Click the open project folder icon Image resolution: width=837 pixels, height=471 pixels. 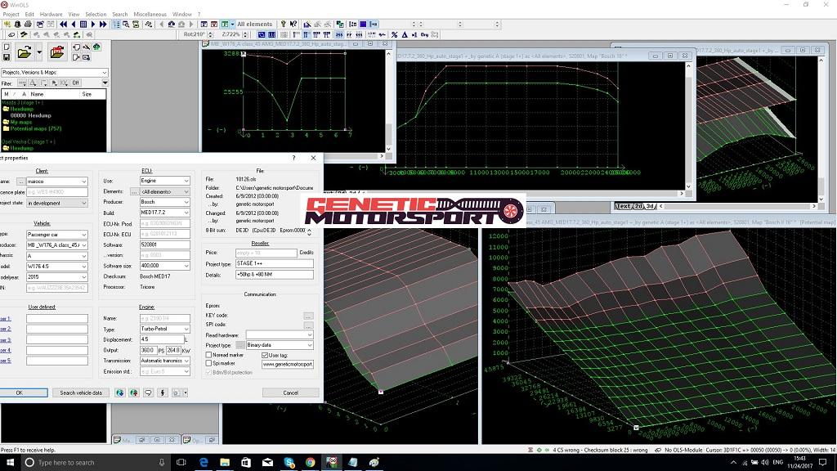(x=24, y=53)
